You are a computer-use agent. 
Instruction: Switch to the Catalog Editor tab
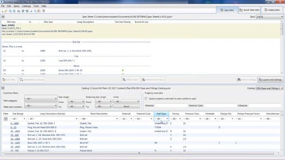pos(272,10)
